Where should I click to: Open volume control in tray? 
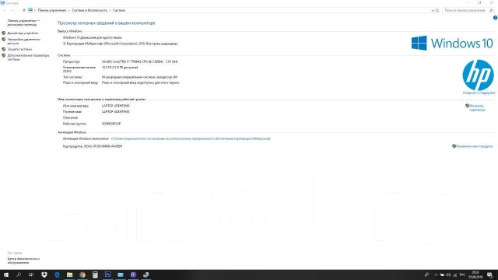pyautogui.click(x=448, y=275)
